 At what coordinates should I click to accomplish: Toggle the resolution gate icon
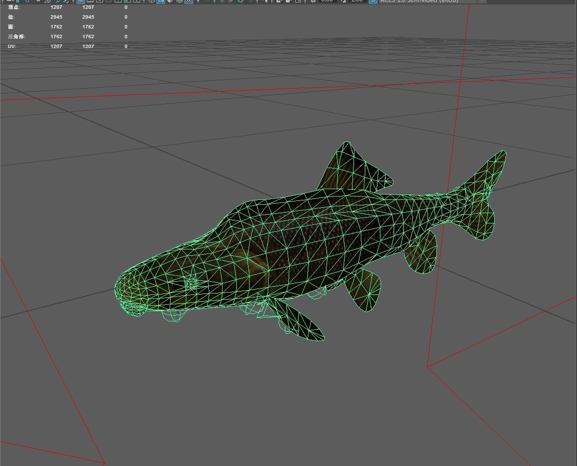pos(100,1)
